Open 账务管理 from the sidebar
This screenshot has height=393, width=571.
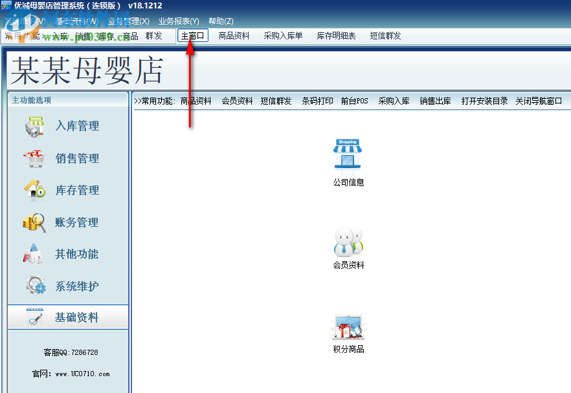[76, 222]
